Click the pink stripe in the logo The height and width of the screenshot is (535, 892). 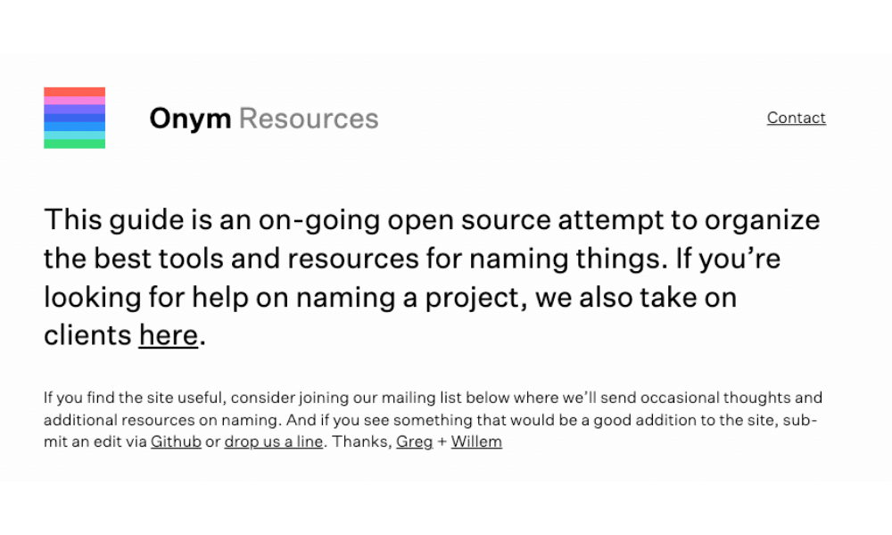pos(74,101)
